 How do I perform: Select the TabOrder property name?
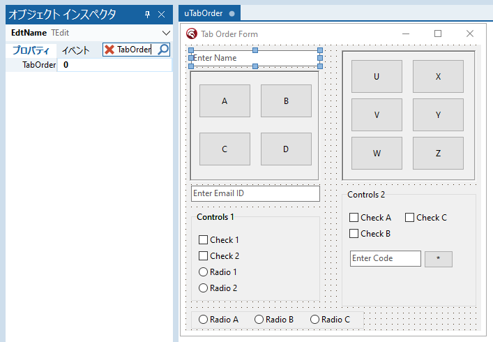tap(39, 65)
